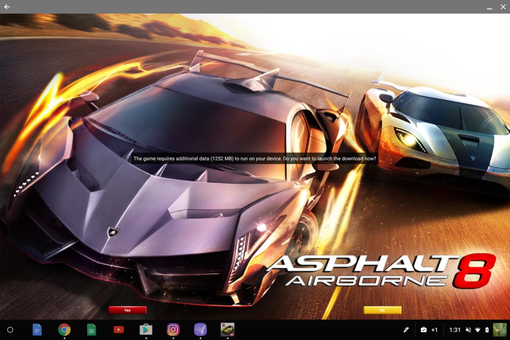Close the Asphalt 8 window
Screen dimensions: 510x340
pos(503,7)
